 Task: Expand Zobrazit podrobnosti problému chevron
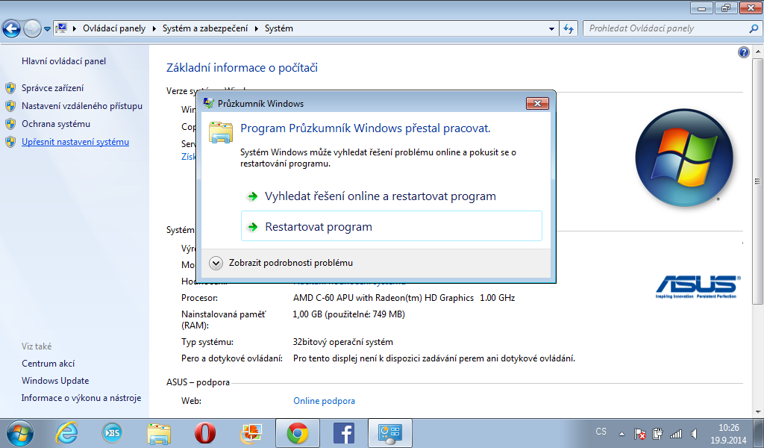[x=216, y=264]
